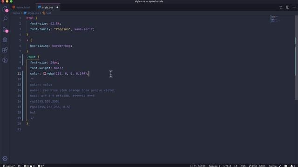Open the style.css breadcrumb dropdown

coord(32,13)
